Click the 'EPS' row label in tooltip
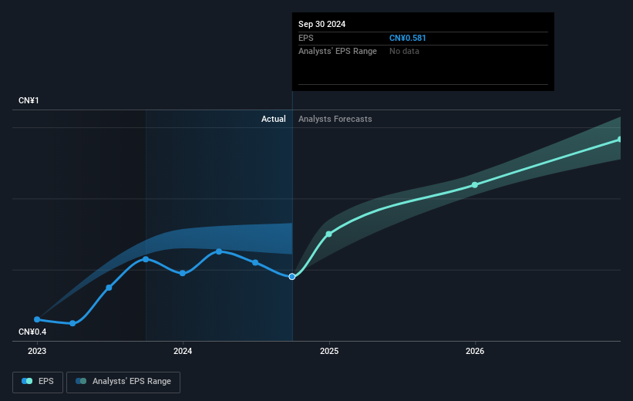 click(305, 38)
